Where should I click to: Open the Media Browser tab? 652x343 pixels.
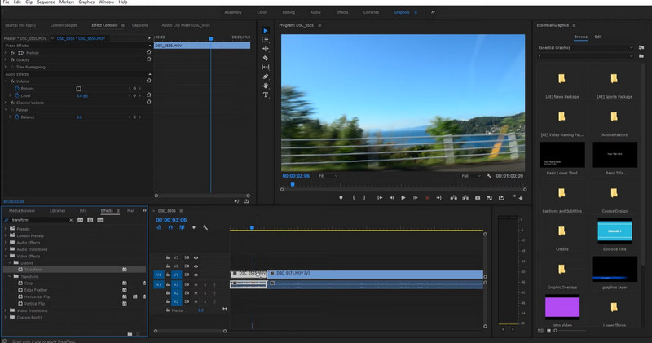(22, 211)
